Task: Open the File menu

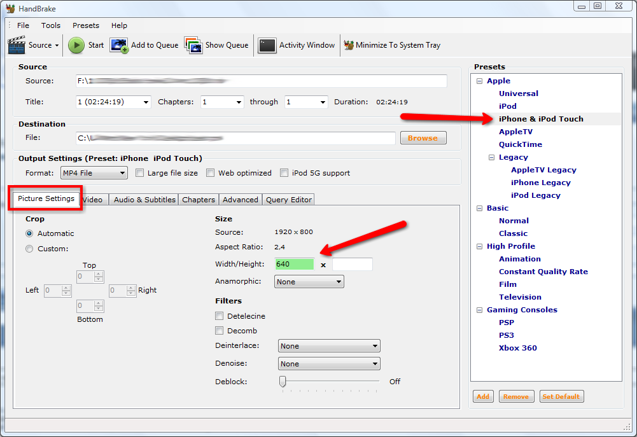Action: coord(23,25)
